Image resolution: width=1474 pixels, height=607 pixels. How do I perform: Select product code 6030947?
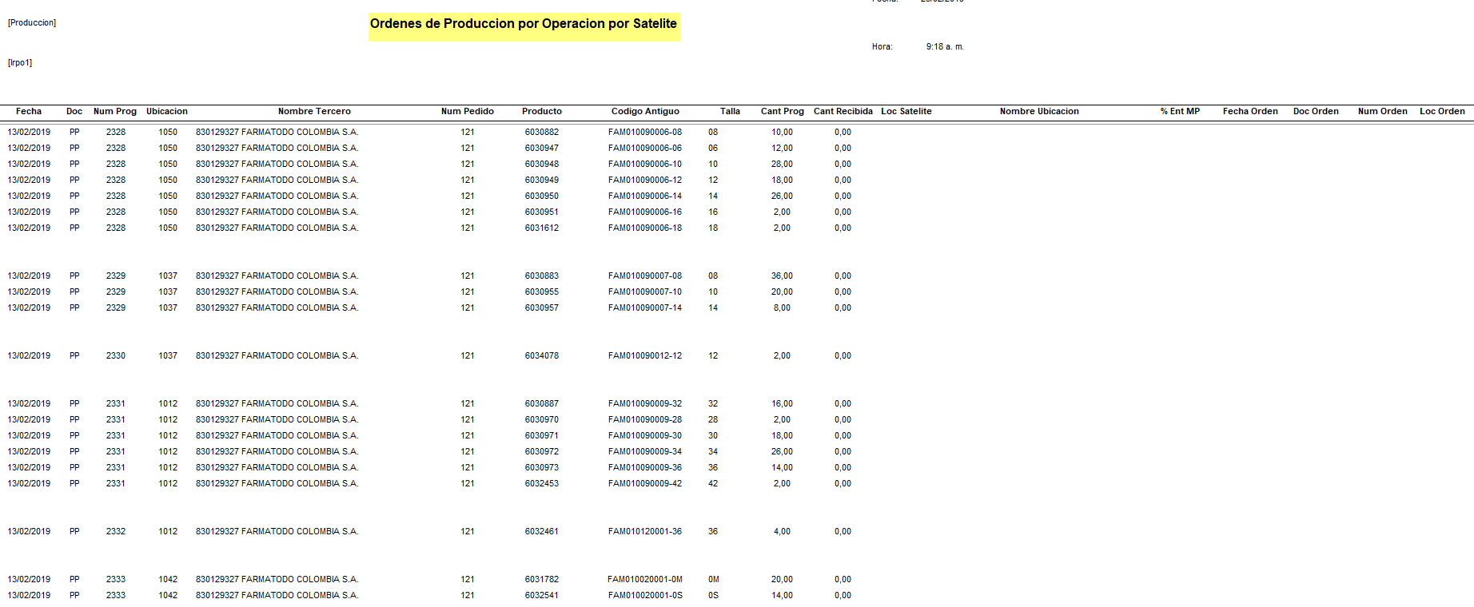(x=542, y=148)
